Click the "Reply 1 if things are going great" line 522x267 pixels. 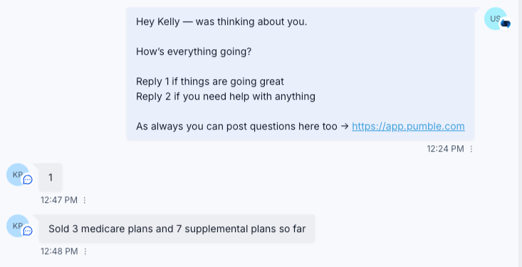(210, 82)
